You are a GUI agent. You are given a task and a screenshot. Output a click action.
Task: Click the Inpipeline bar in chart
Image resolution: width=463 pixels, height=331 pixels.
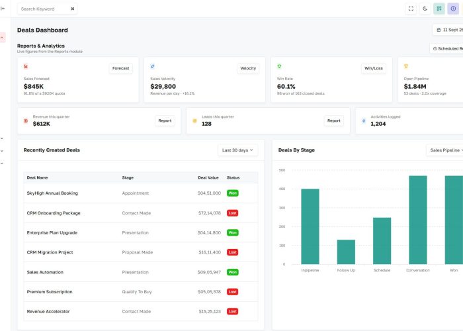(x=310, y=226)
